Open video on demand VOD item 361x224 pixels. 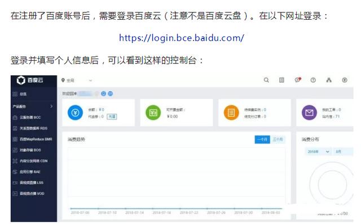pos(32,194)
